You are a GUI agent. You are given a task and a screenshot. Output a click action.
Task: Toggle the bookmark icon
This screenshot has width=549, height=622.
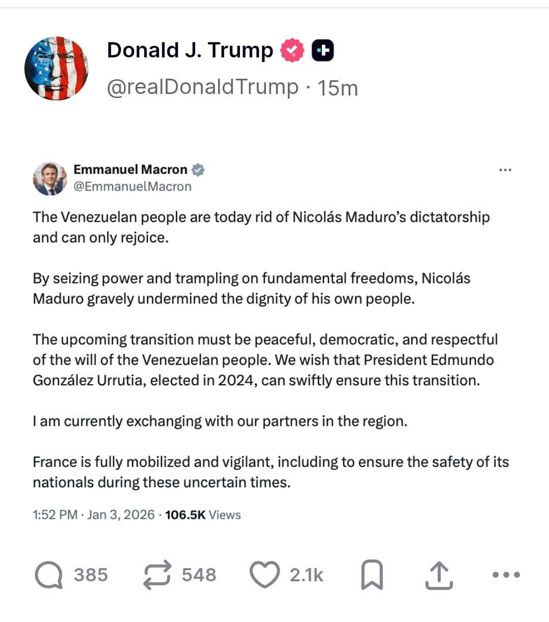[372, 575]
